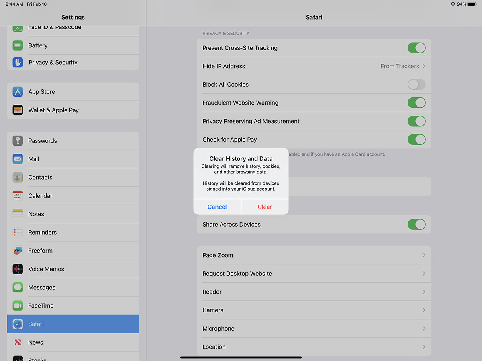Open the Mail envelope icon
The image size is (482, 361).
(18, 159)
